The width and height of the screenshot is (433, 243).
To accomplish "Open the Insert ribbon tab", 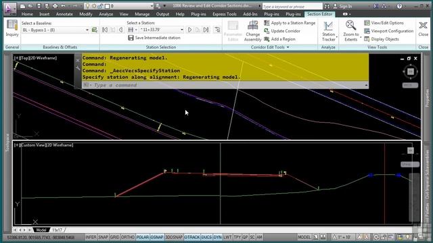I will [44, 14].
